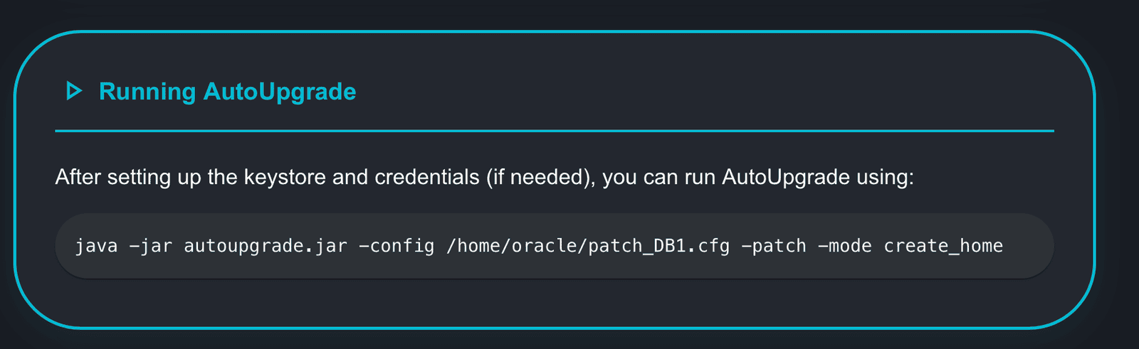Screen dimensions: 1139x349
Task: Click "autoupgrade.jar" in the command line
Action: (x=266, y=246)
